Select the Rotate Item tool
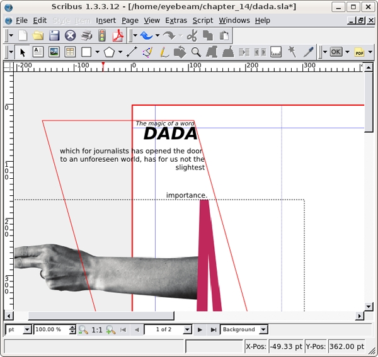This screenshot has width=378, height=357. (180, 52)
